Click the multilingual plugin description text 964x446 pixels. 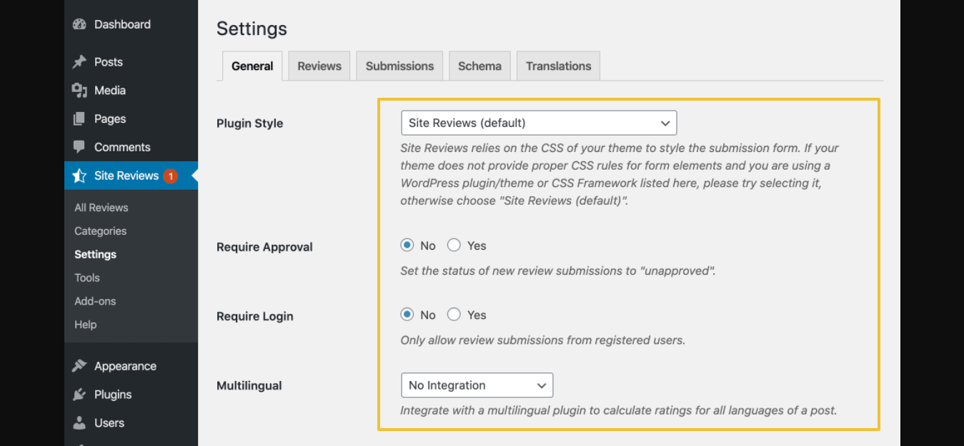coord(618,410)
